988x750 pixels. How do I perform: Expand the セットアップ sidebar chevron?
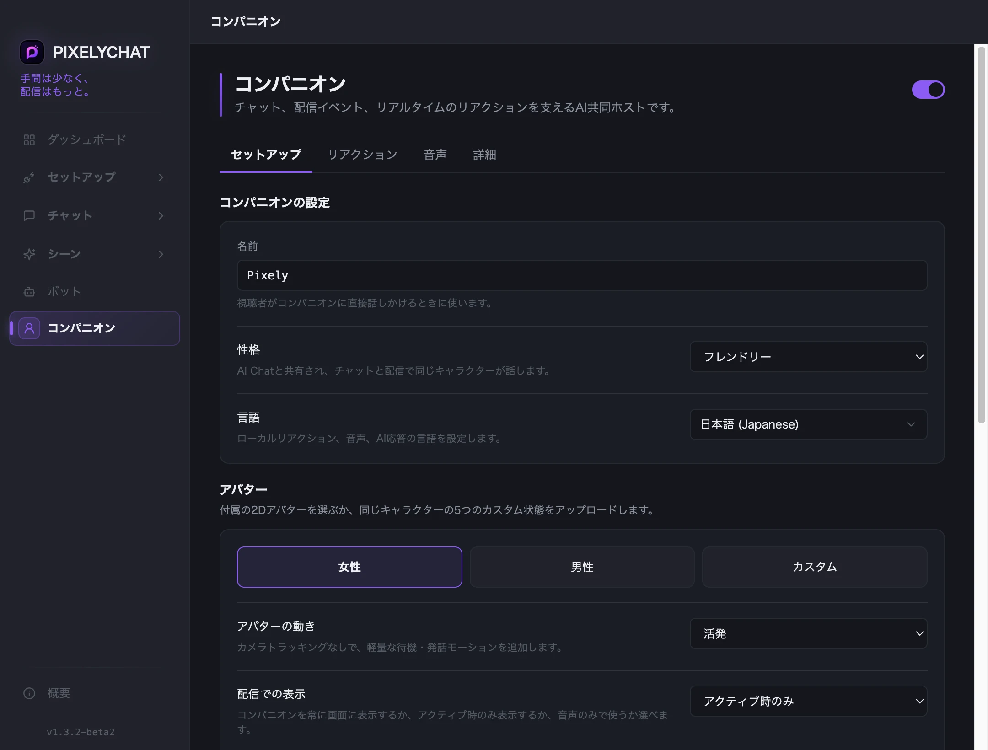[x=161, y=177]
